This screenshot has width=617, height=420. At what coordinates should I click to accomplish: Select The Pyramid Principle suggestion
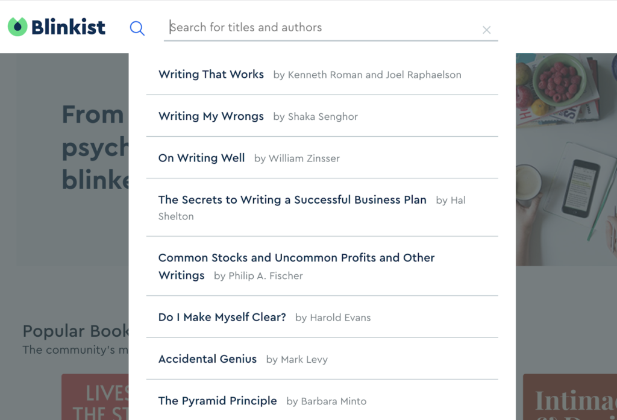coord(218,401)
